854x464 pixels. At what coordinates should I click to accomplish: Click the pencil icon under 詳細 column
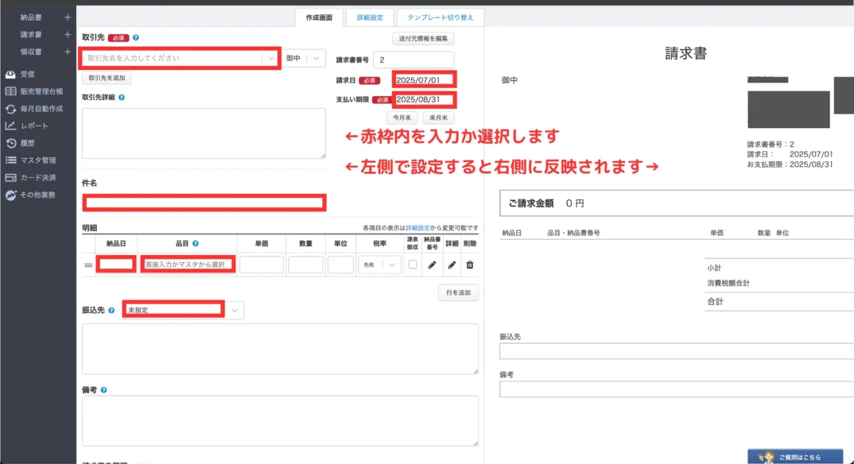(x=452, y=265)
